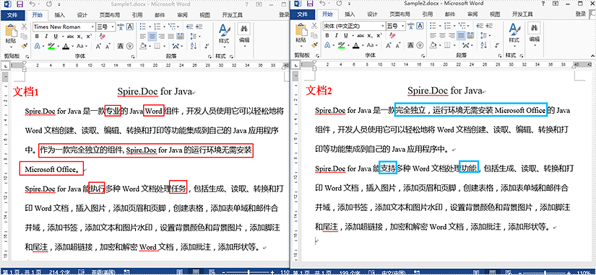Shrink font size in Sample2
The width and height of the screenshot is (596, 275).
tap(398, 45)
